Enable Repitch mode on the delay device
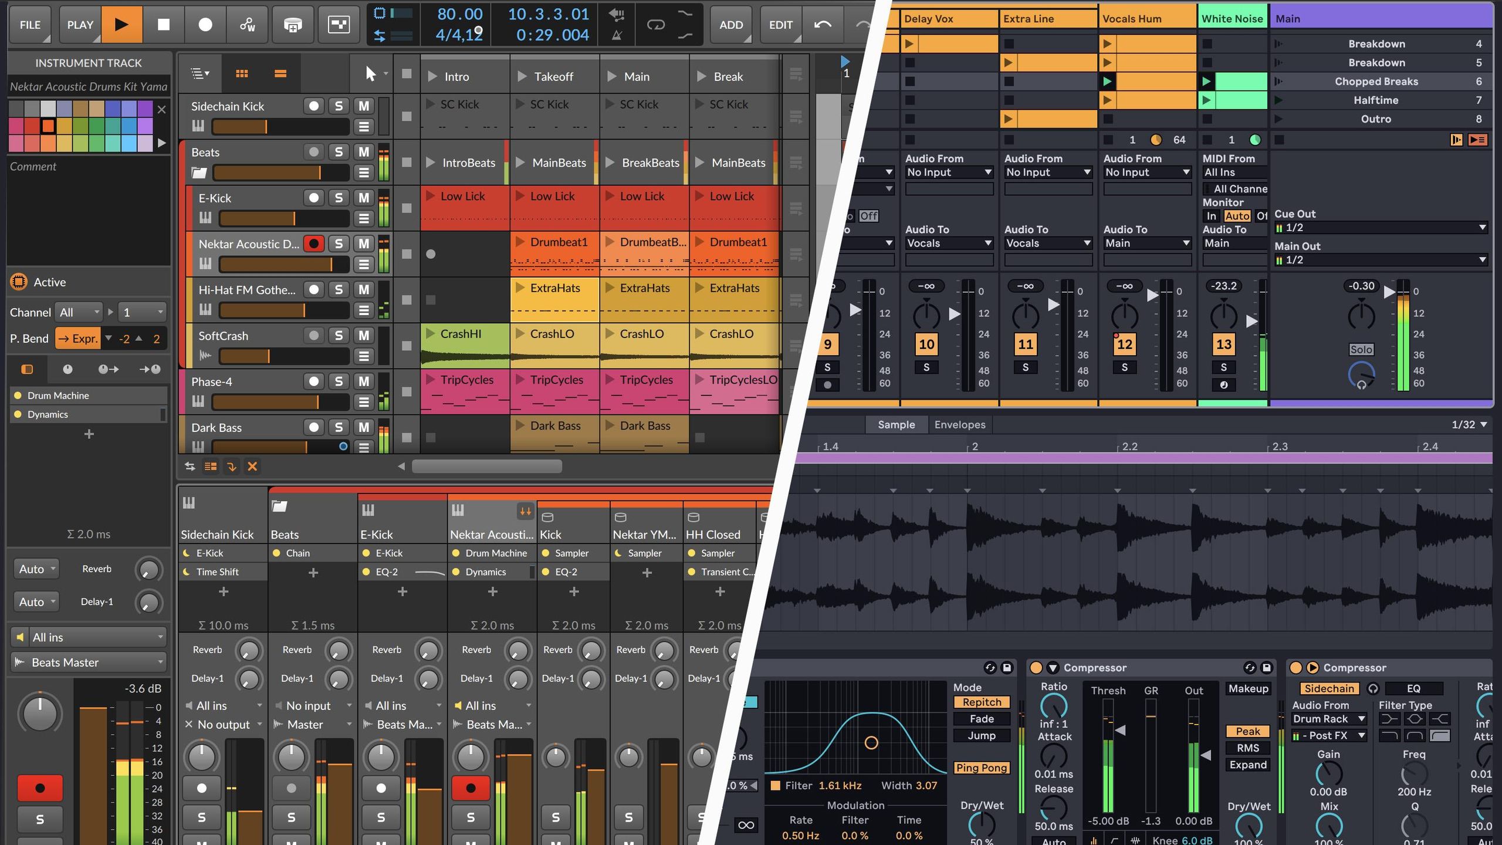The height and width of the screenshot is (845, 1502). tap(982, 702)
